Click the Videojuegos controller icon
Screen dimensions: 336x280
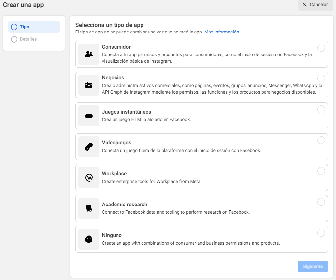pos(89,147)
